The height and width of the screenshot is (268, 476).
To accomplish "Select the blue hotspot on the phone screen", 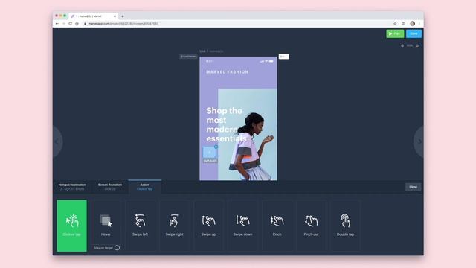I will click(x=210, y=152).
